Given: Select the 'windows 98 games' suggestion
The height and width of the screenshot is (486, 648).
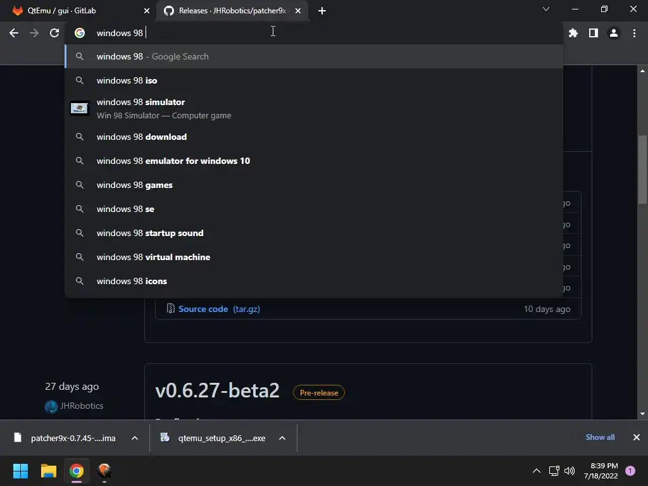Looking at the screenshot, I should [314, 185].
